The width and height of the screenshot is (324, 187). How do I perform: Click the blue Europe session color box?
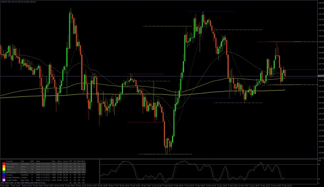(4, 175)
